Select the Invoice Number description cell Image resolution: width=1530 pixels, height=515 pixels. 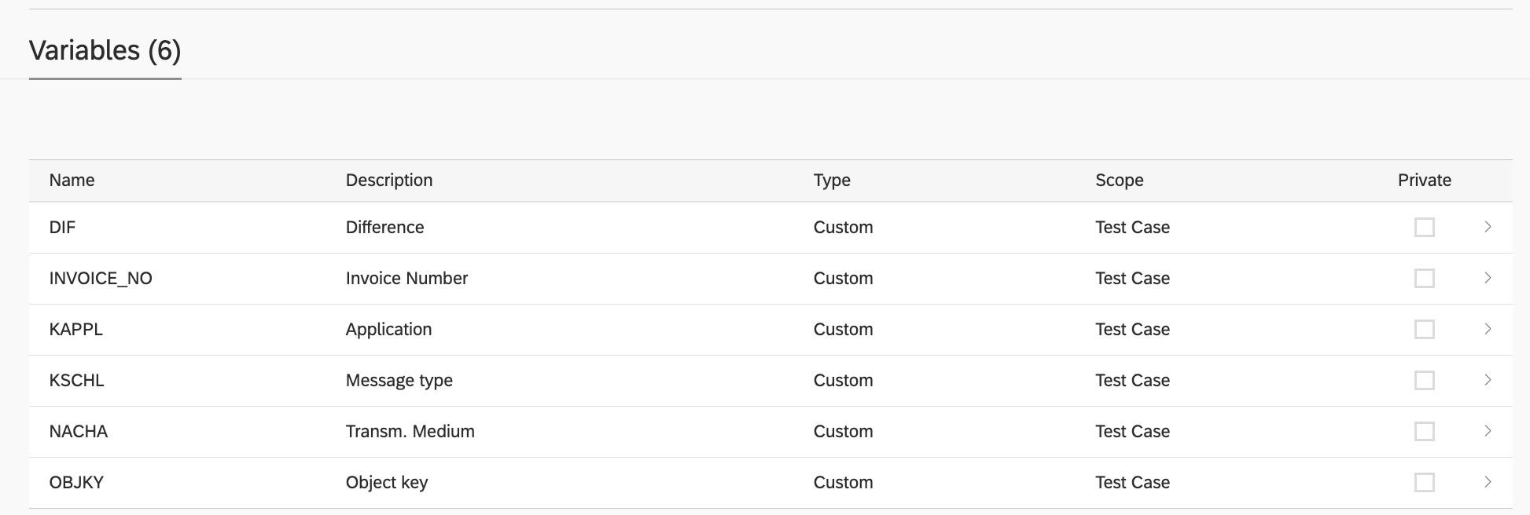coord(406,279)
